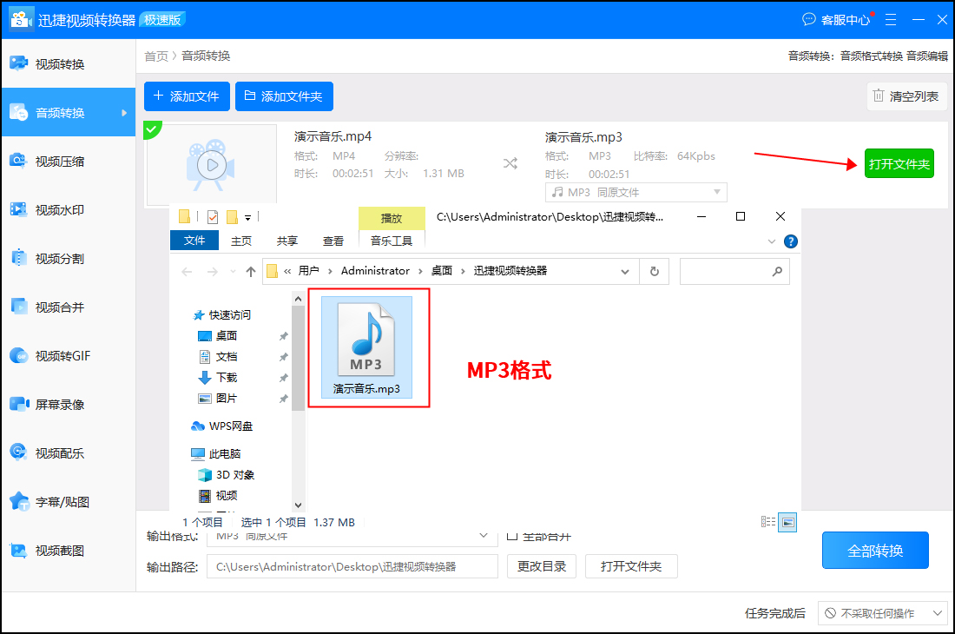Open the address bar path dropdown
955x634 pixels.
[625, 270]
